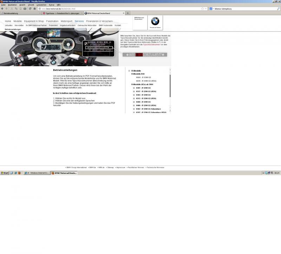Select 0A01 - R 1200 GS model
Screen dimensions: 281x254
coord(144,77)
